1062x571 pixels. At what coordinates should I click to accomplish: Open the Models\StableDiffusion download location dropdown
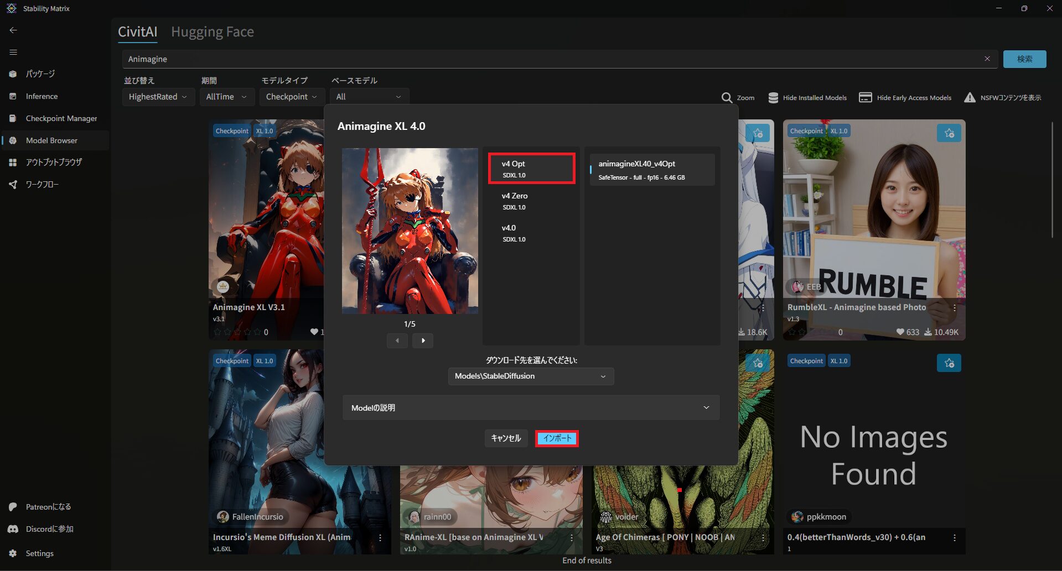[x=530, y=376]
